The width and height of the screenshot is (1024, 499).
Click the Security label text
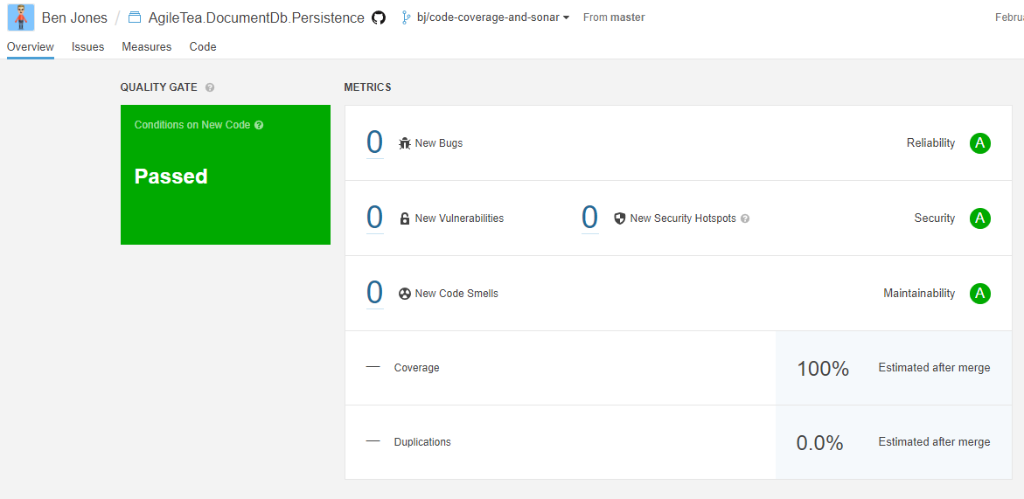point(935,218)
